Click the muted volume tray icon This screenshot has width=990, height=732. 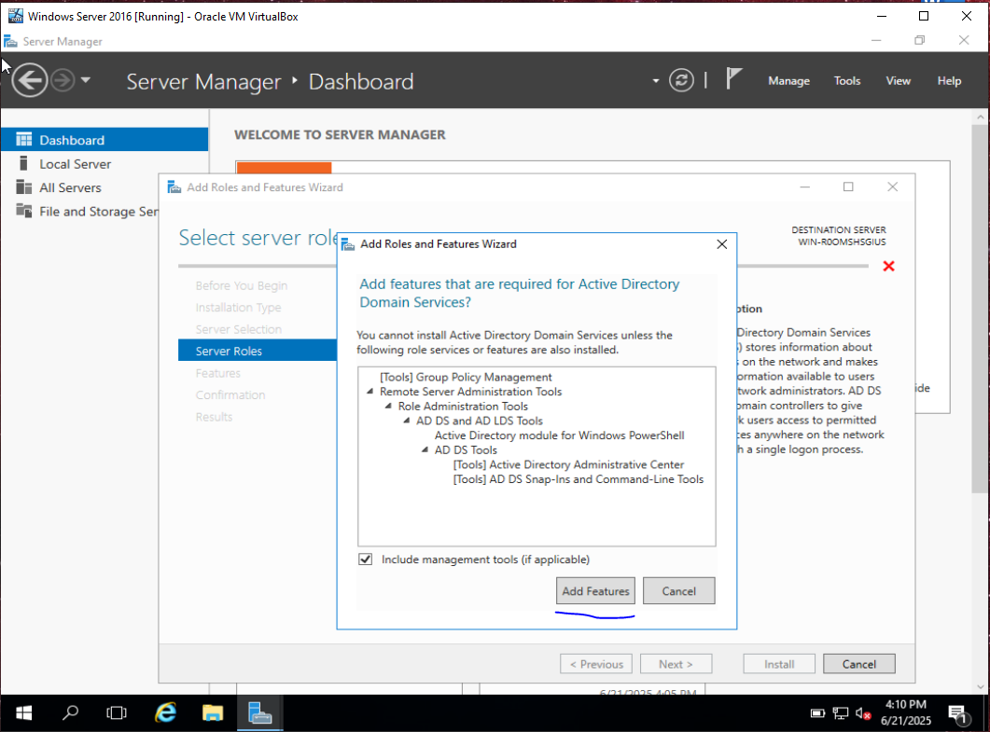(863, 713)
